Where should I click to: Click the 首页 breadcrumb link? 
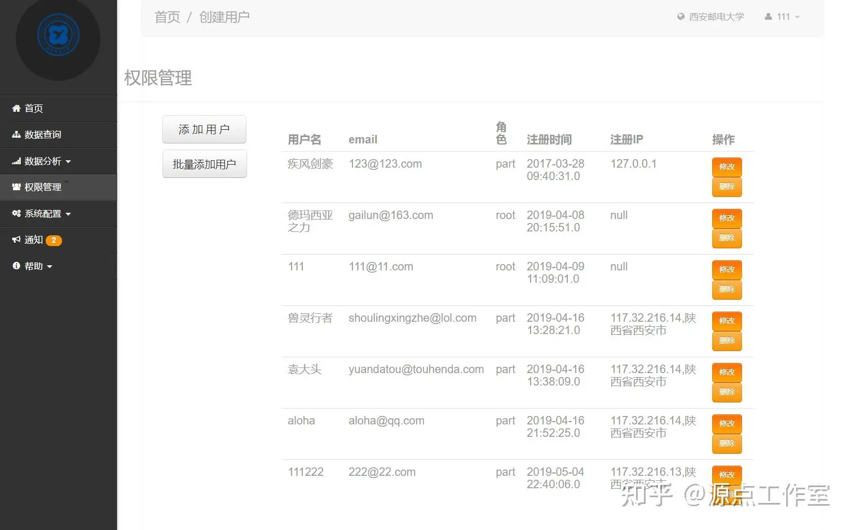tap(167, 17)
